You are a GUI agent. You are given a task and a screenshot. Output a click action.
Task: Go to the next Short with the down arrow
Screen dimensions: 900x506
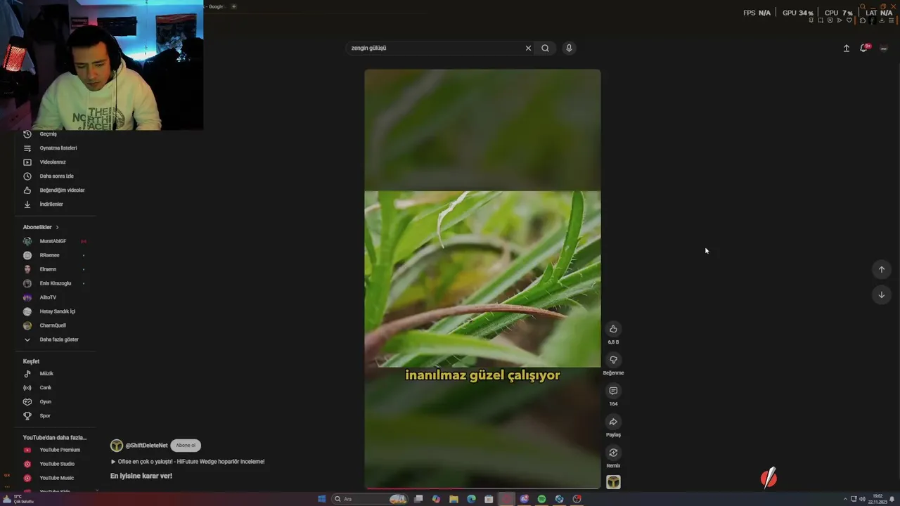click(x=881, y=294)
